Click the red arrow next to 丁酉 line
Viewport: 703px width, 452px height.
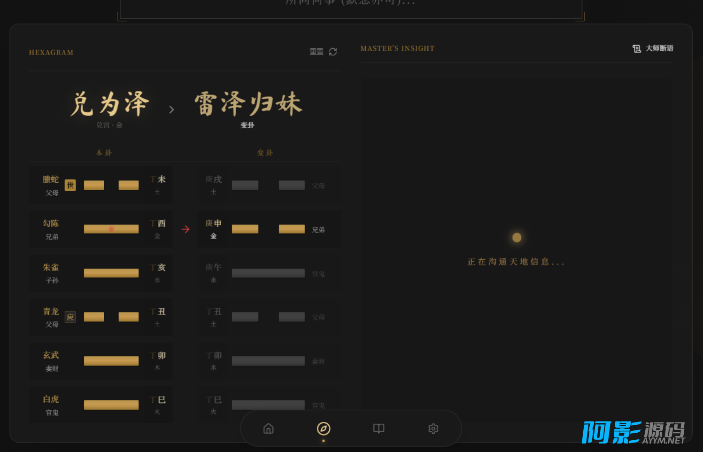click(x=185, y=229)
